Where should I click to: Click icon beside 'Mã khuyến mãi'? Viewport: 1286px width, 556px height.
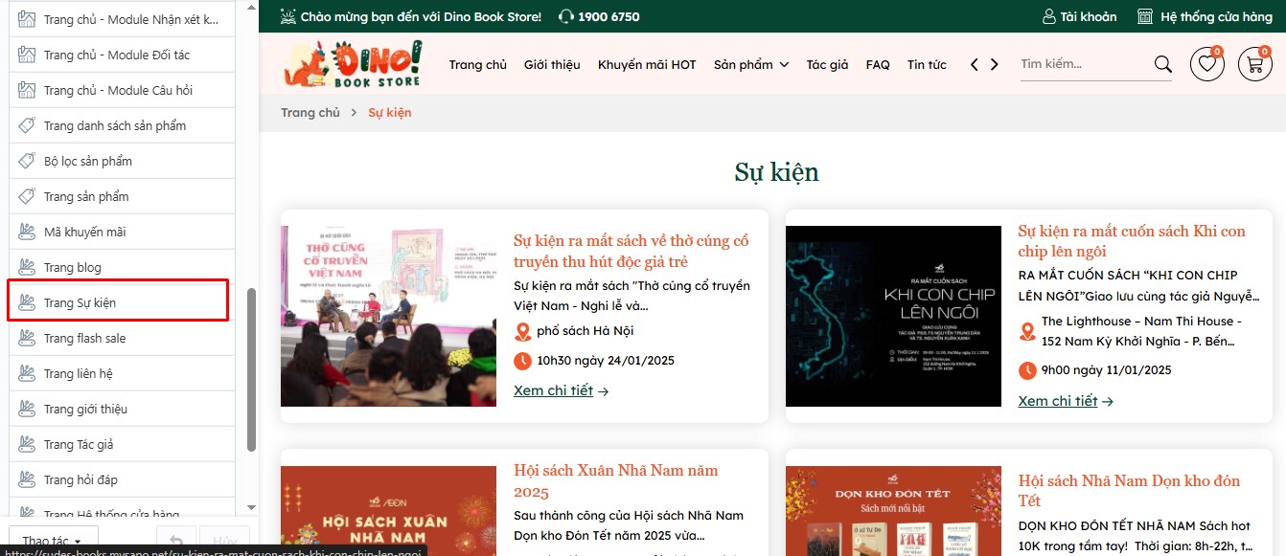coord(27,232)
